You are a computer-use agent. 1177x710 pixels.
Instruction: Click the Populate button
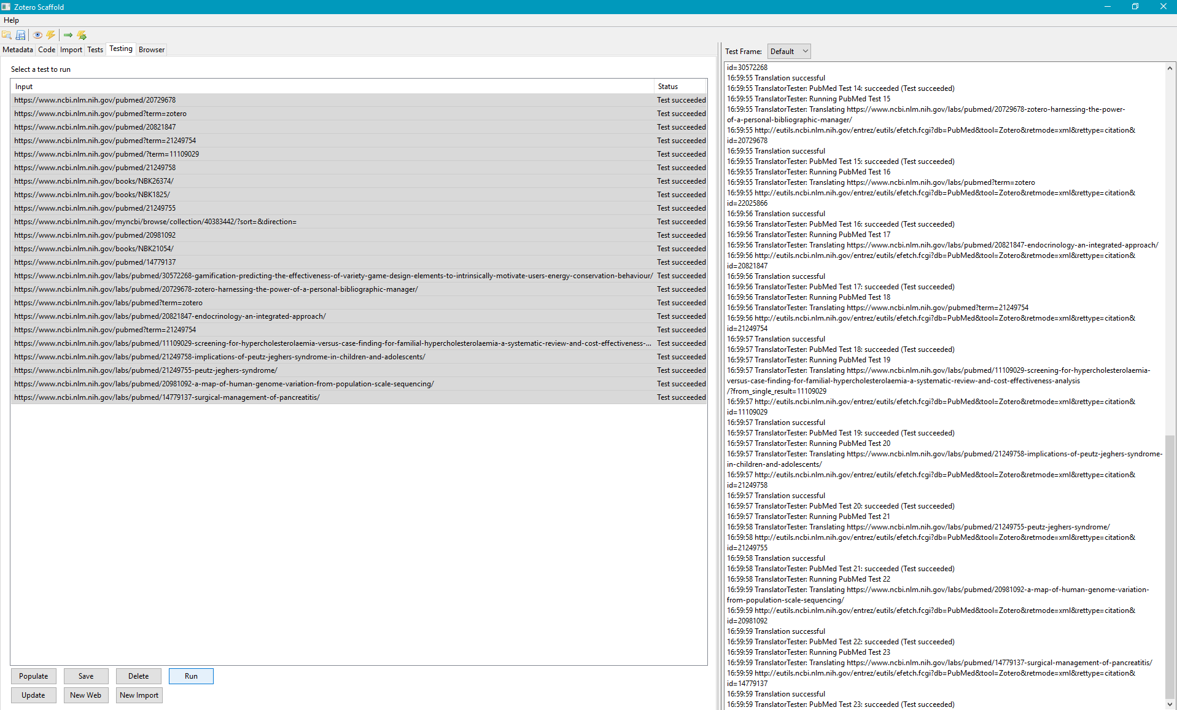click(x=34, y=676)
